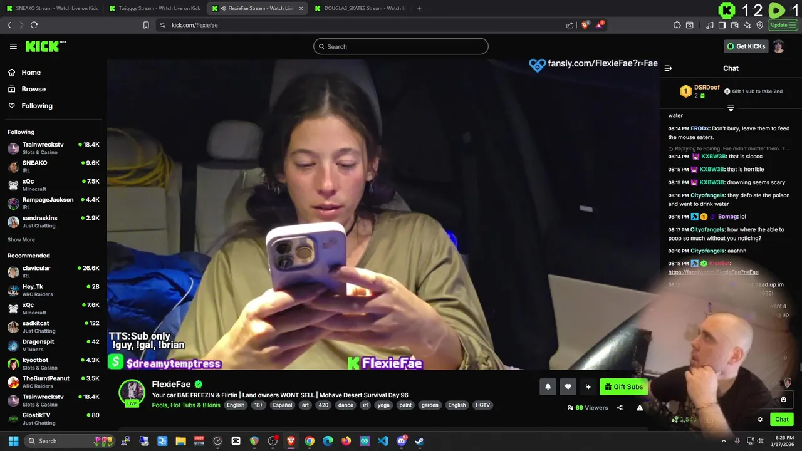The height and width of the screenshot is (451, 802).
Task: Open Hey_Tk recommended channel
Action: 53,290
